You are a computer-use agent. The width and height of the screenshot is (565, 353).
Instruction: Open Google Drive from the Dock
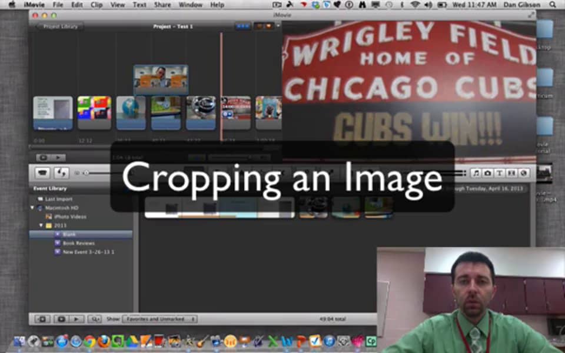click(x=132, y=341)
